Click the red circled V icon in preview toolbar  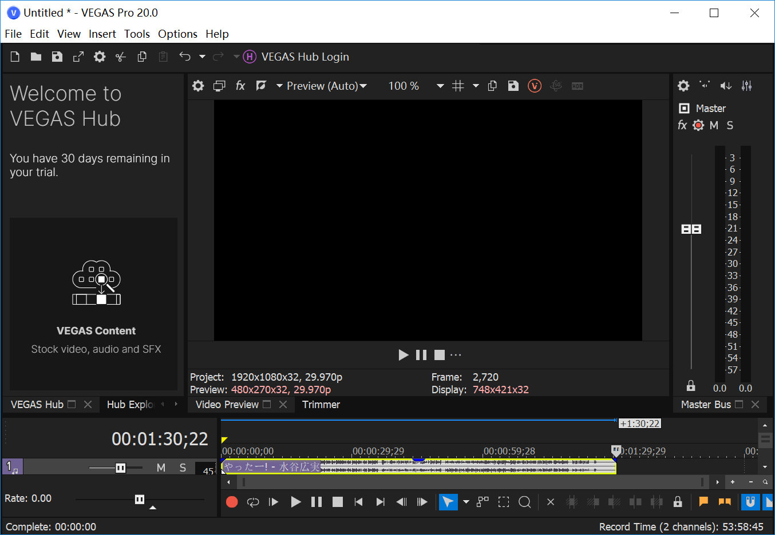(x=535, y=86)
